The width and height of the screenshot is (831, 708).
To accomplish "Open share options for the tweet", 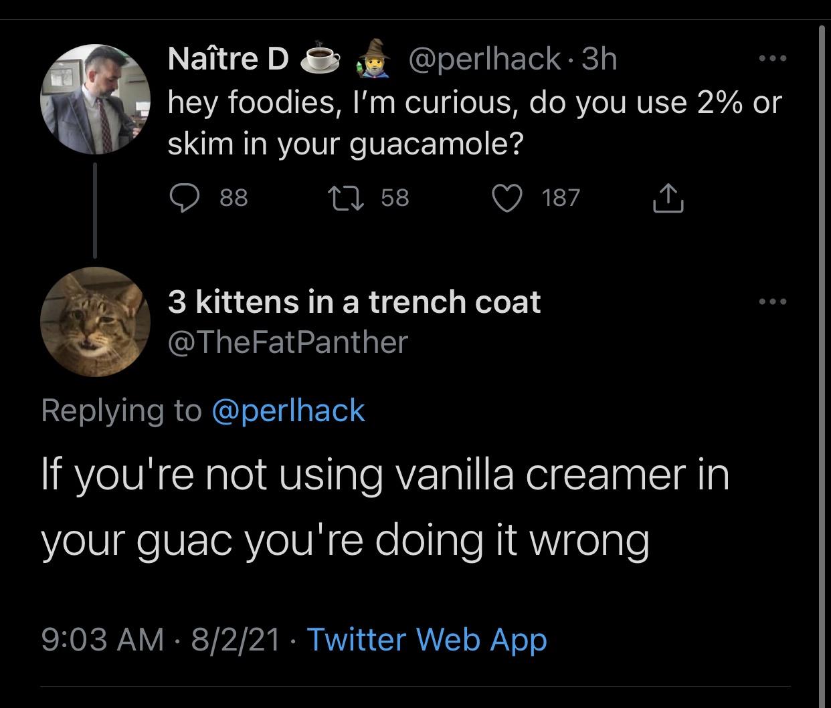I will click(668, 197).
